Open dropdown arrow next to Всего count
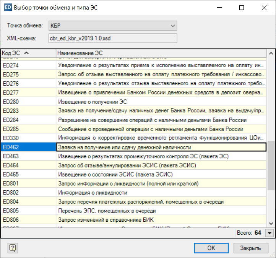 [270, 232]
